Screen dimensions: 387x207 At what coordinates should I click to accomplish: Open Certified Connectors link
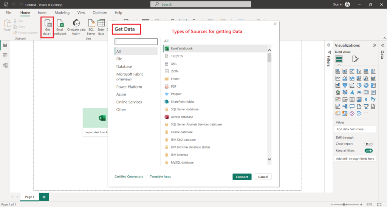coord(128,177)
